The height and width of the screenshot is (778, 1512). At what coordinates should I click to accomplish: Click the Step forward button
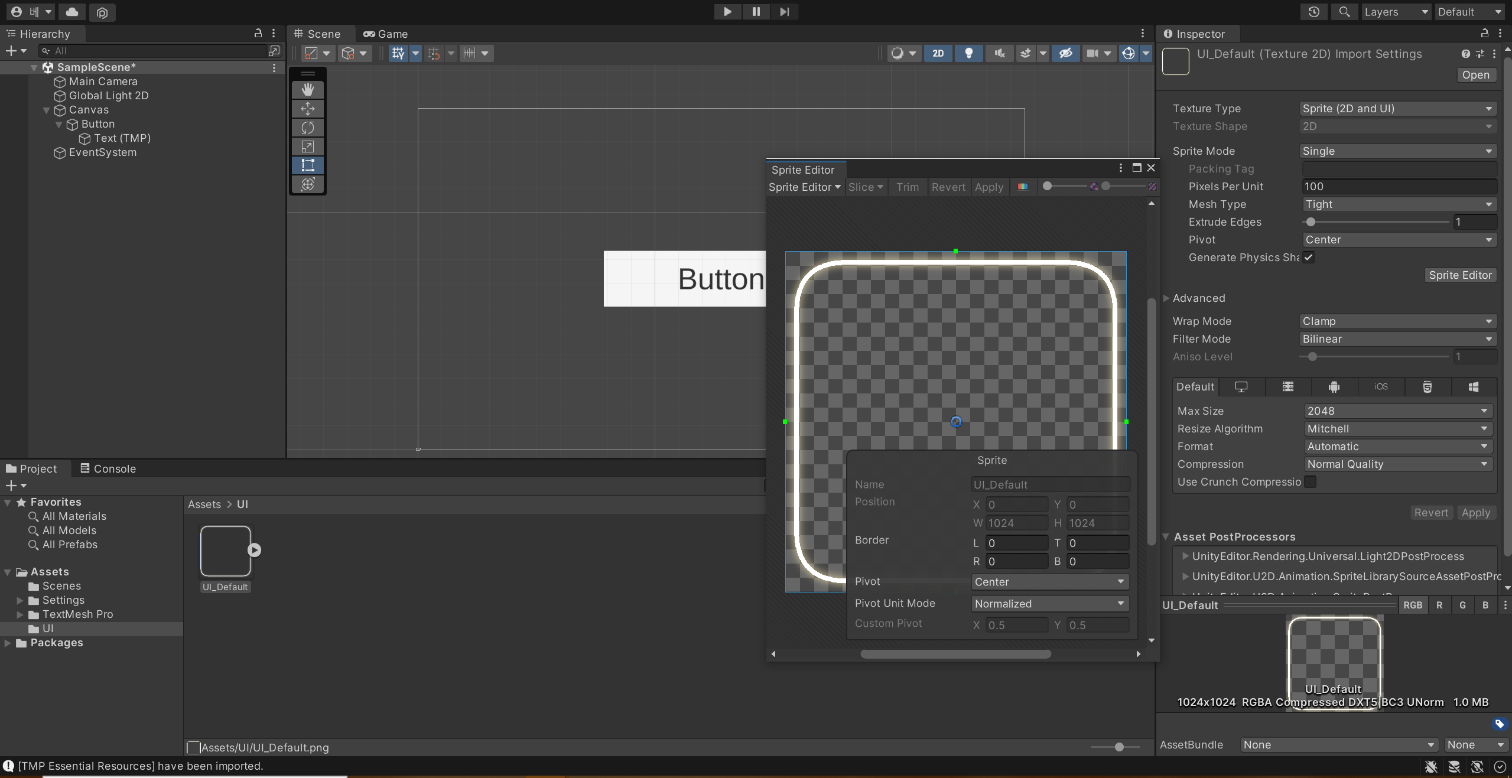[x=784, y=12]
